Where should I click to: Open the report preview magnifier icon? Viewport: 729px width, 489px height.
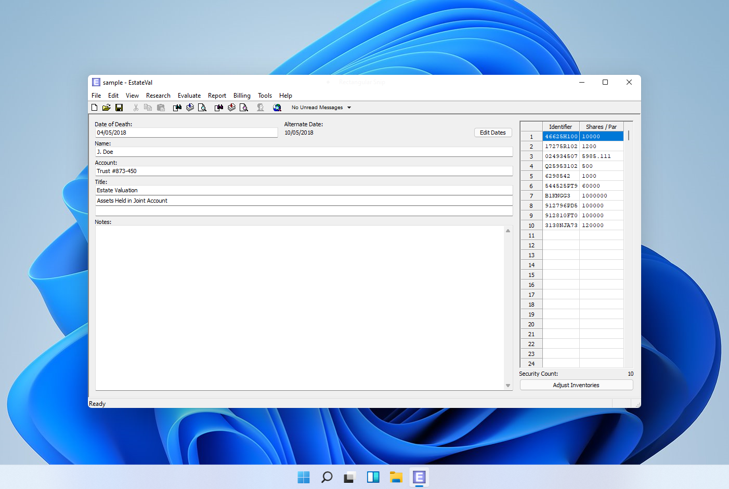(x=202, y=107)
